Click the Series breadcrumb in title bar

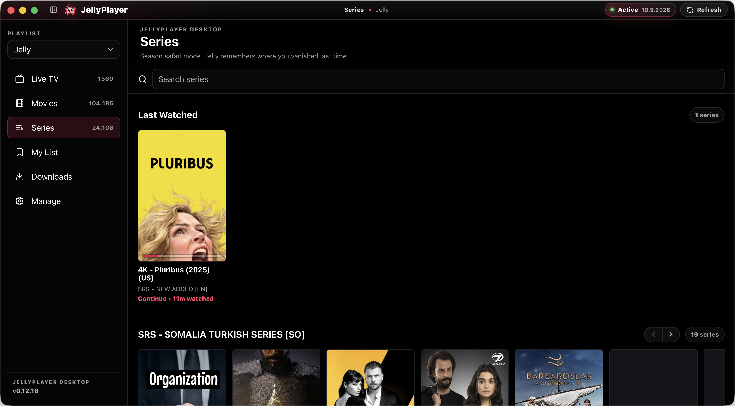point(354,10)
